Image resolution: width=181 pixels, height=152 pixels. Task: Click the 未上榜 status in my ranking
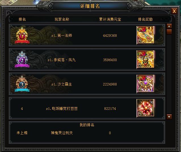(22, 133)
